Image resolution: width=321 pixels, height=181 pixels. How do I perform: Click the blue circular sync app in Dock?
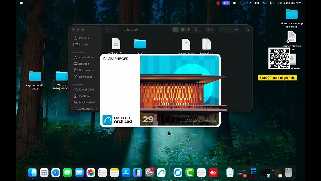tap(178, 173)
